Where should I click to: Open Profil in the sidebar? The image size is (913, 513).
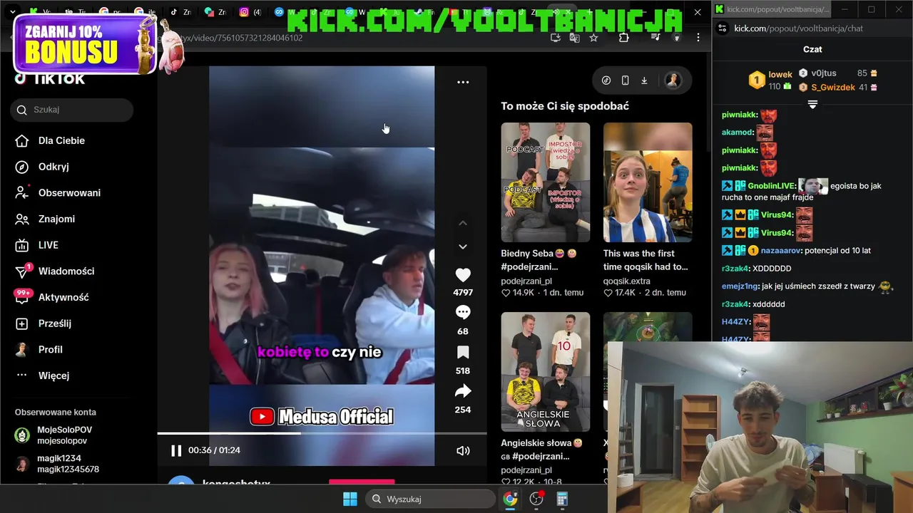pyautogui.click(x=51, y=349)
